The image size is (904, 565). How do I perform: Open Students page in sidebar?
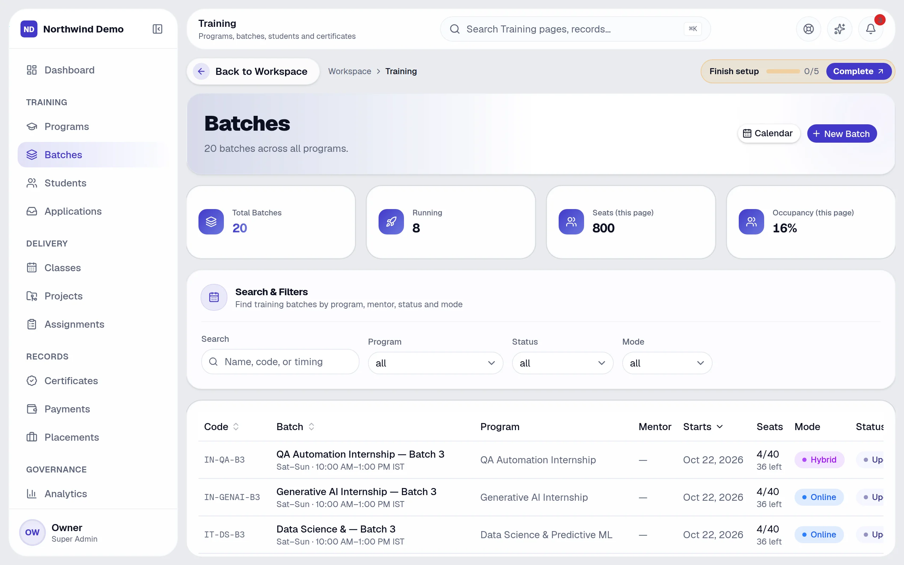point(93,183)
